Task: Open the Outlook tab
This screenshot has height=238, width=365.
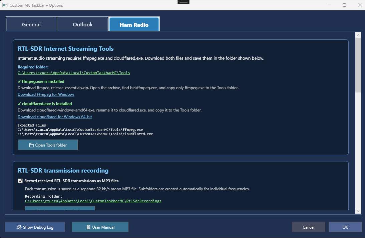Action: pyautogui.click(x=83, y=24)
